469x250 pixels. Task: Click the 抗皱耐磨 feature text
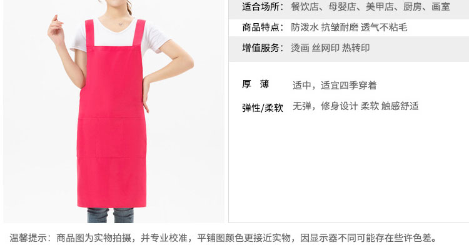(x=340, y=27)
